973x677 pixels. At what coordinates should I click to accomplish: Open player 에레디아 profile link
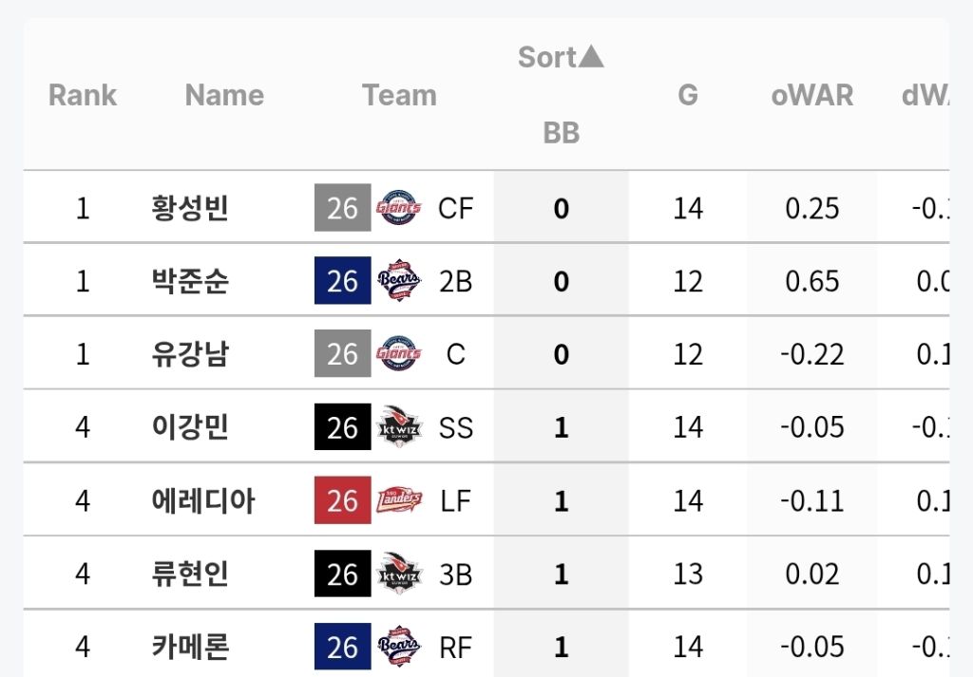pos(203,500)
